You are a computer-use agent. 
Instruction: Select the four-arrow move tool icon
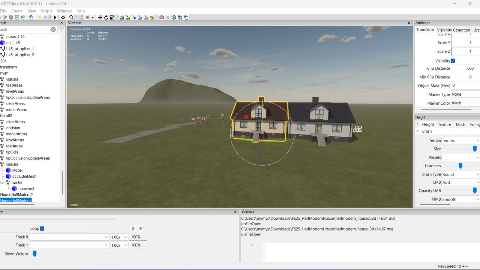click(100, 17)
